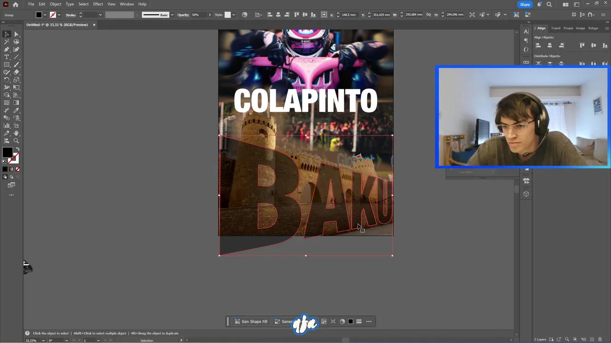
Task: Click the Opacity field showing 50%
Action: [x=198, y=15]
